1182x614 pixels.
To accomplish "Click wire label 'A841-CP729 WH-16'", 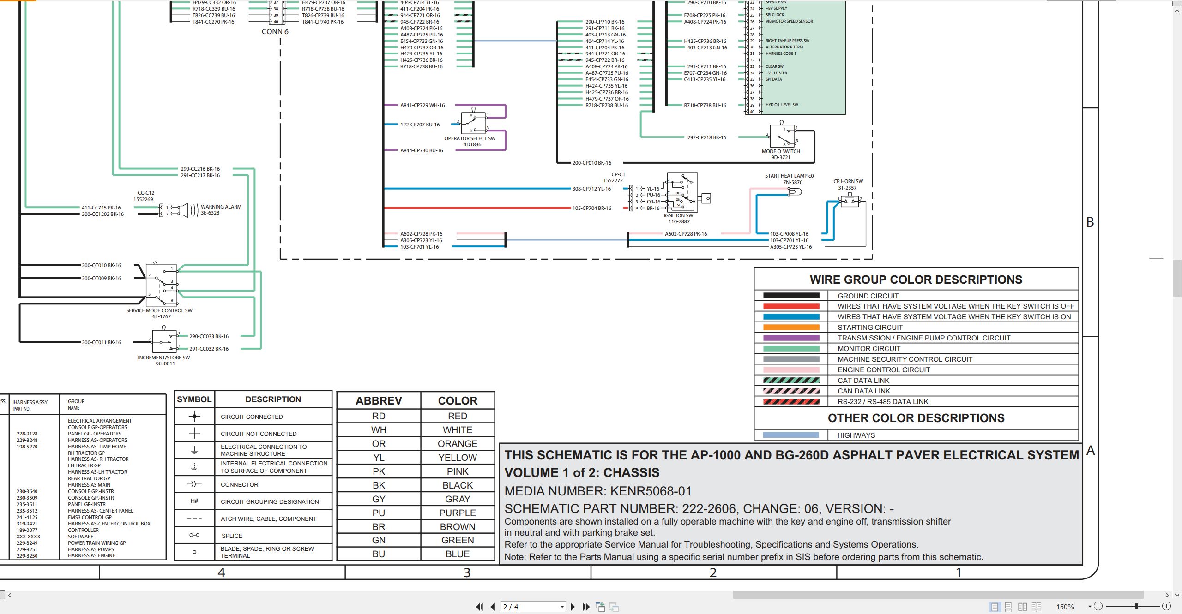I will point(422,105).
